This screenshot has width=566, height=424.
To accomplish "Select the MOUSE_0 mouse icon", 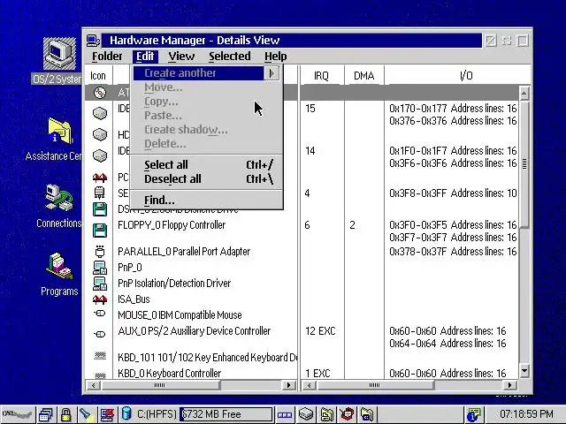I will tap(100, 313).
